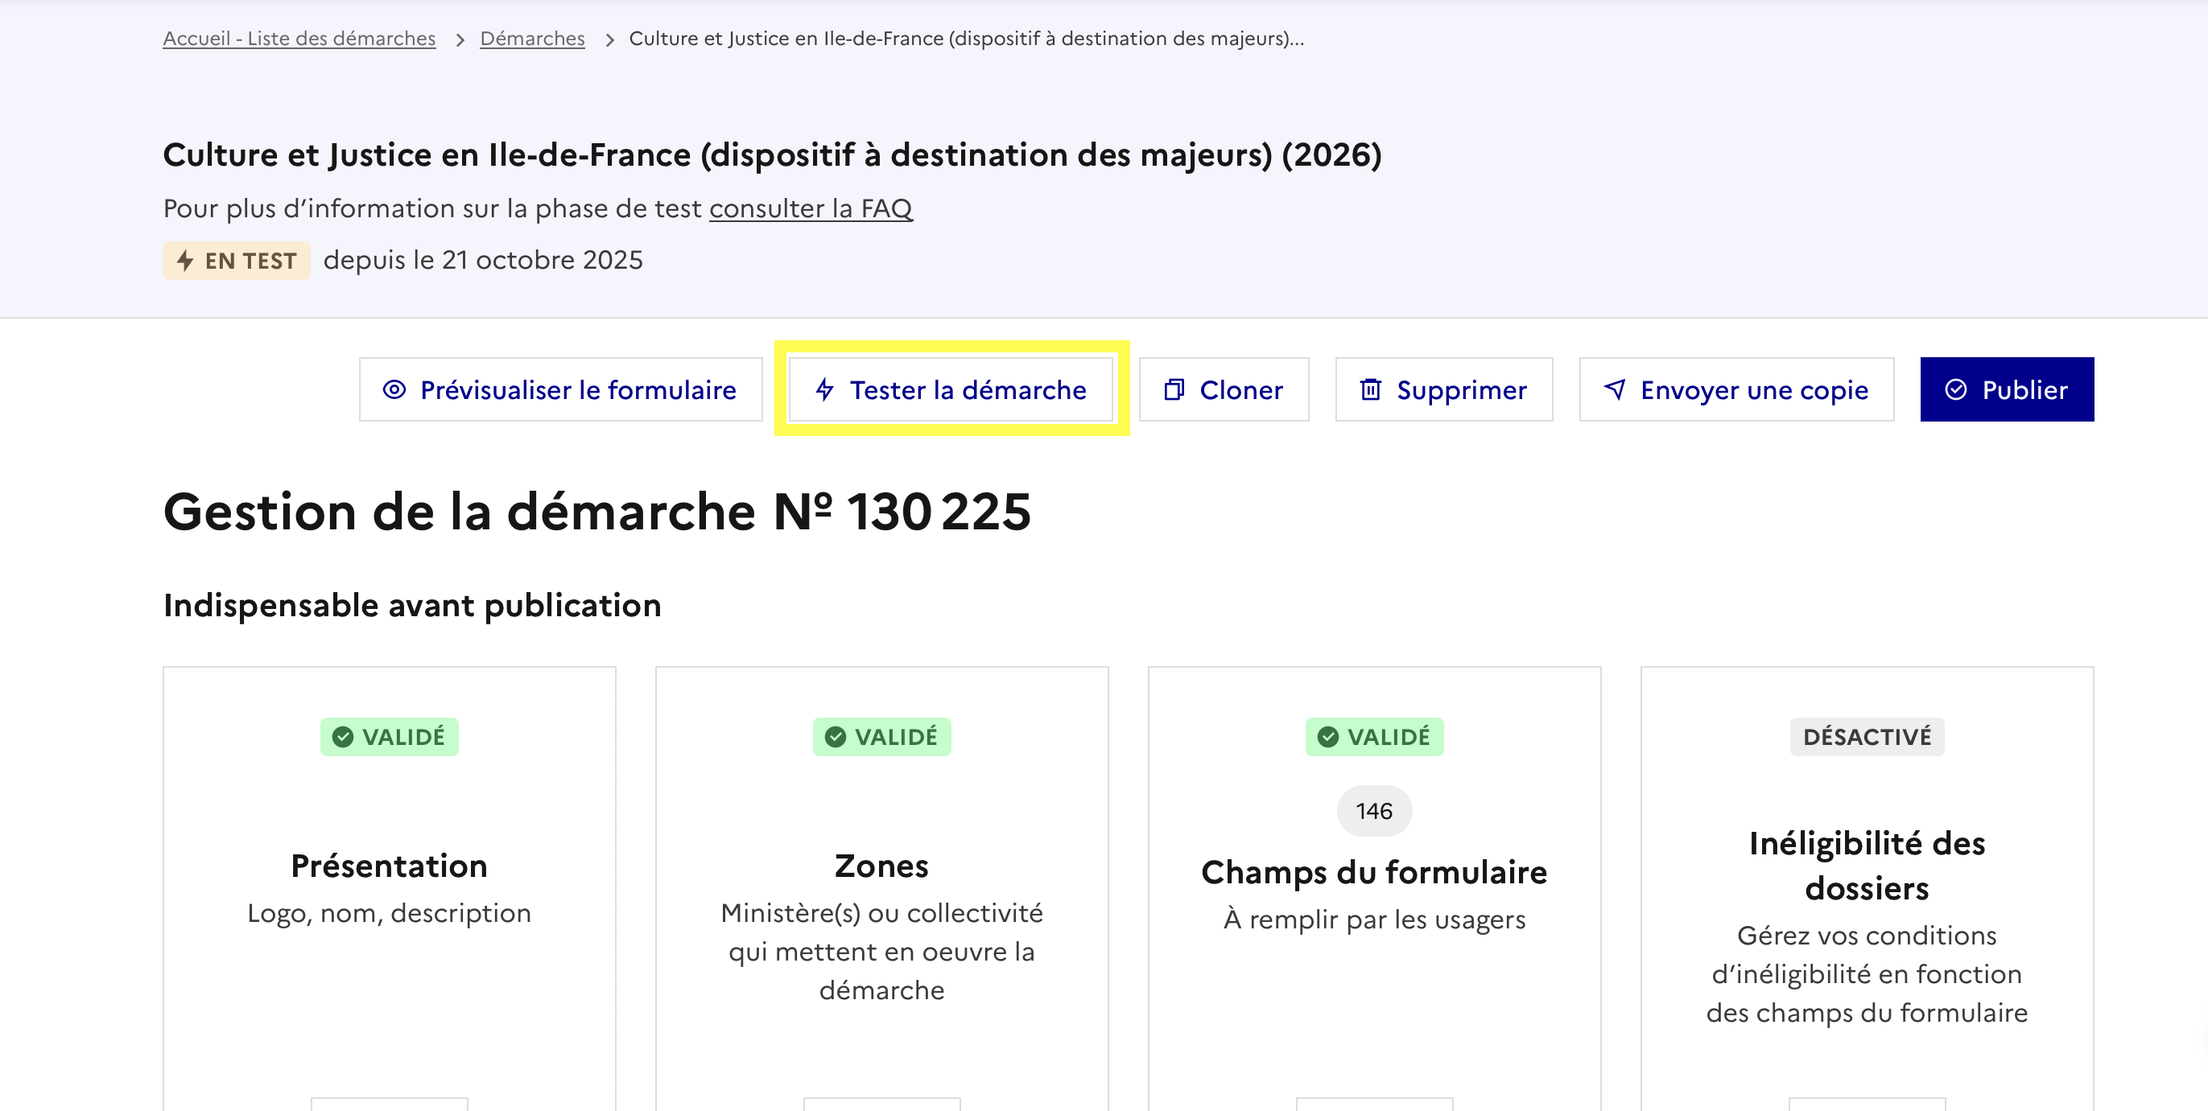This screenshot has height=1111, width=2208.
Task: Click the lightning icon on Tester la démarche
Action: point(824,389)
